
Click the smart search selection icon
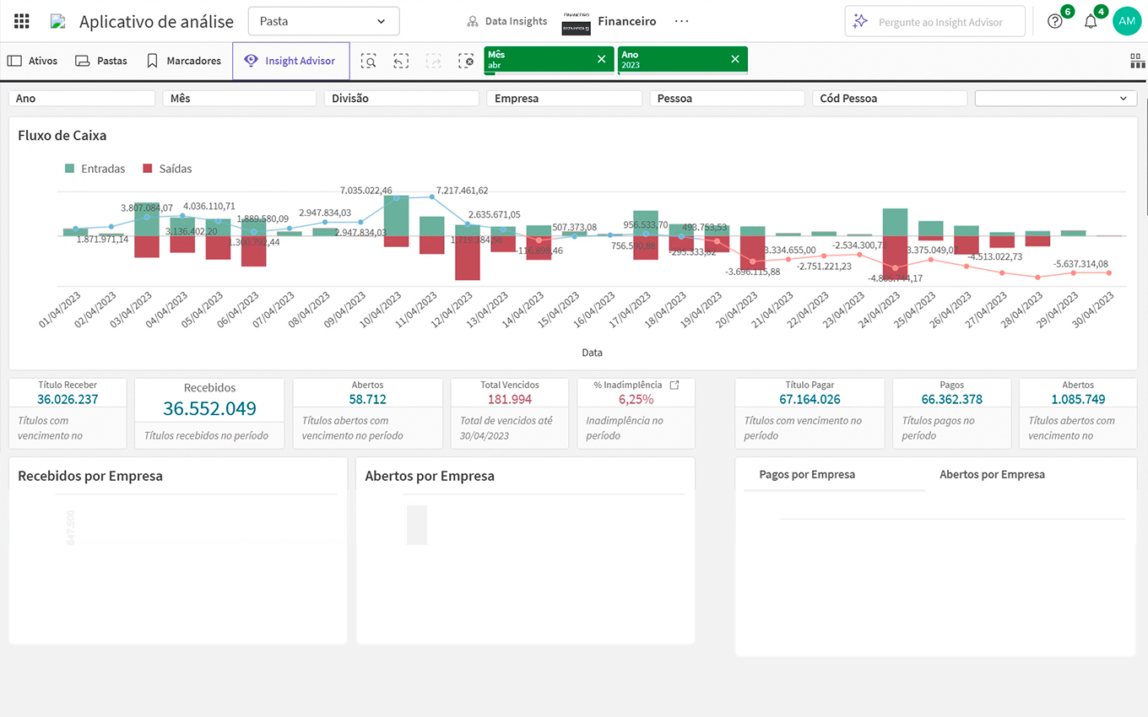368,61
